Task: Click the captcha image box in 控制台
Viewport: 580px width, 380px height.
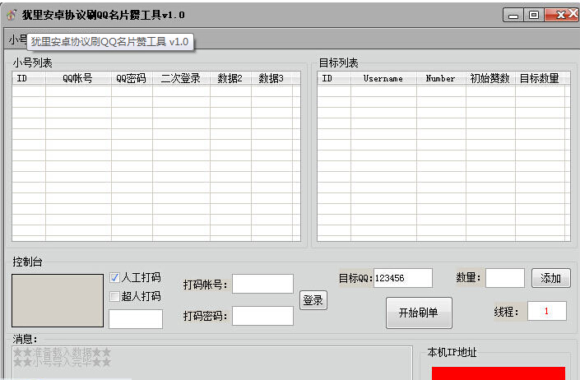Action: pos(58,300)
